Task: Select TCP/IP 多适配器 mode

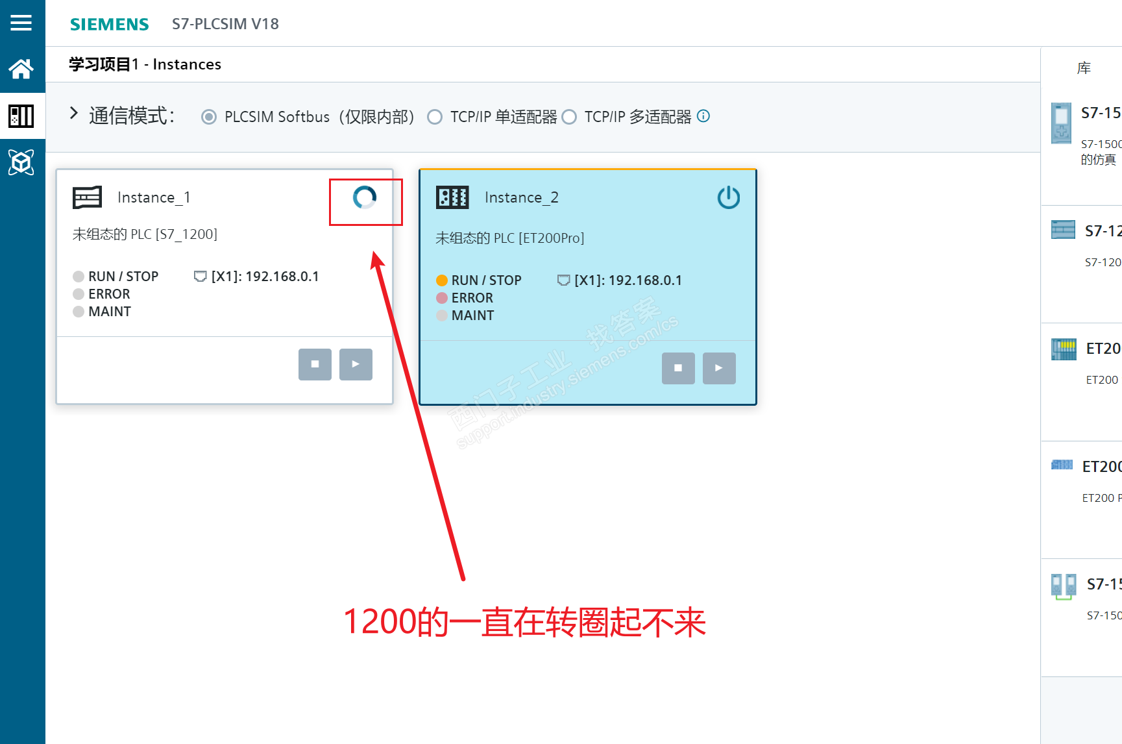Action: pyautogui.click(x=569, y=117)
